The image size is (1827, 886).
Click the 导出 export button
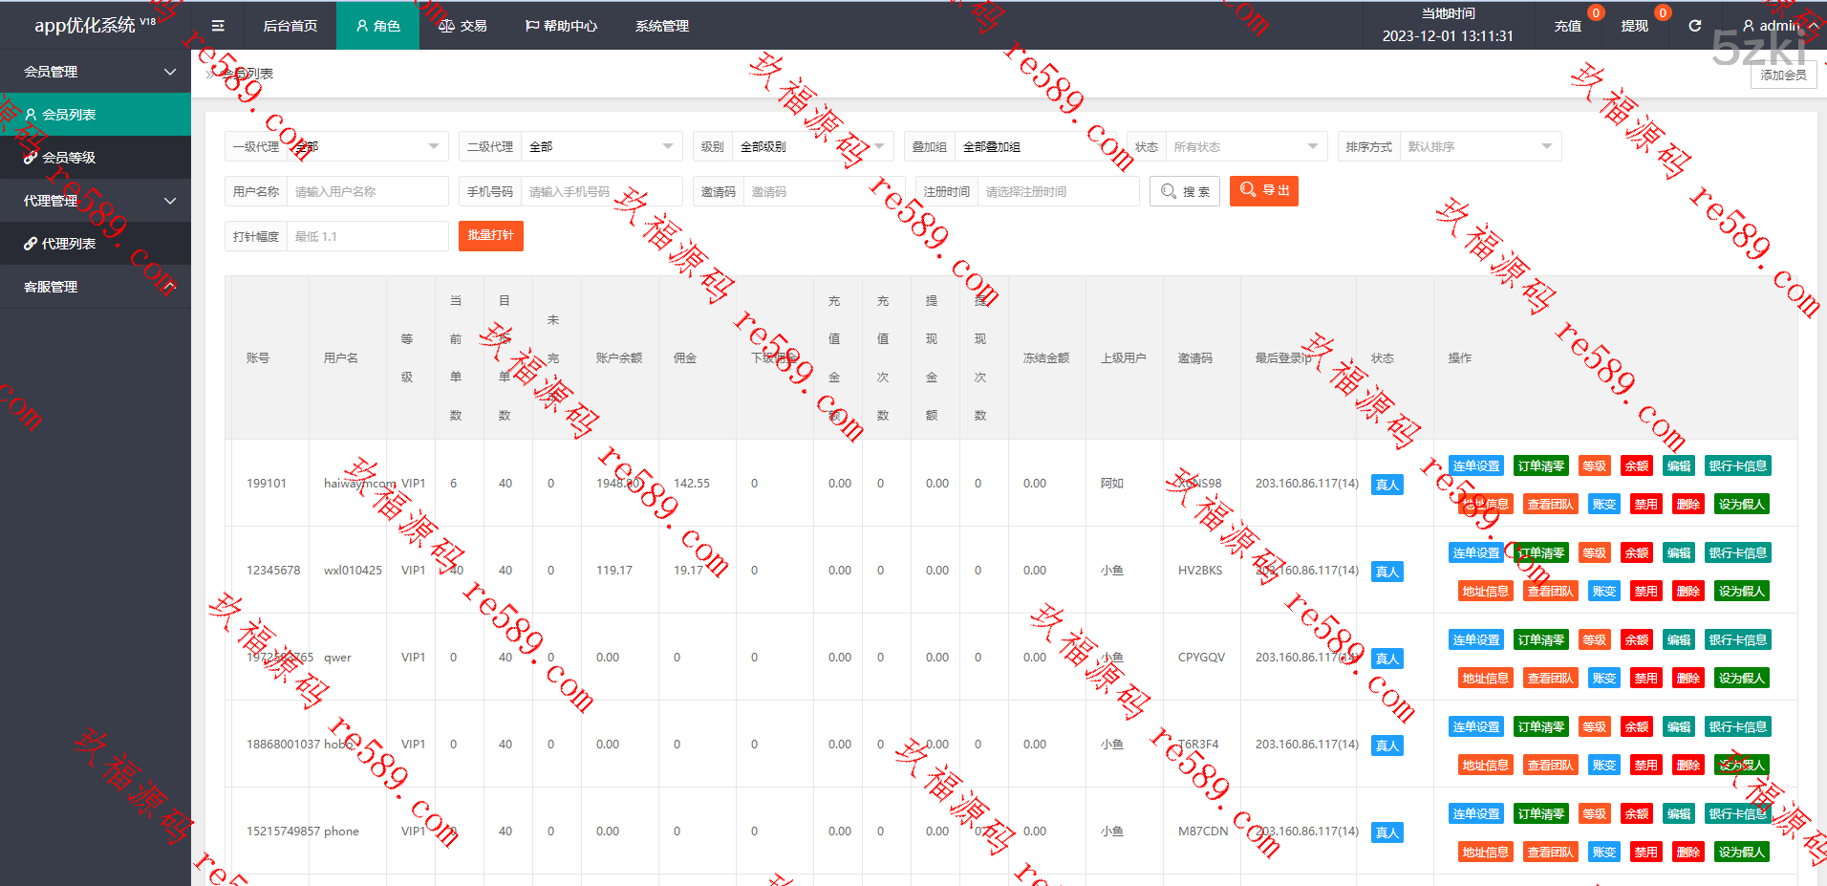pyautogui.click(x=1263, y=191)
